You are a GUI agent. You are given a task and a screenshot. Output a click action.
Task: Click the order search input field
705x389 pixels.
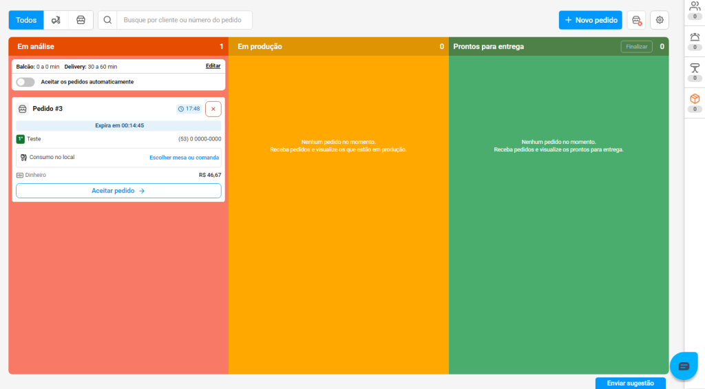[x=185, y=20]
